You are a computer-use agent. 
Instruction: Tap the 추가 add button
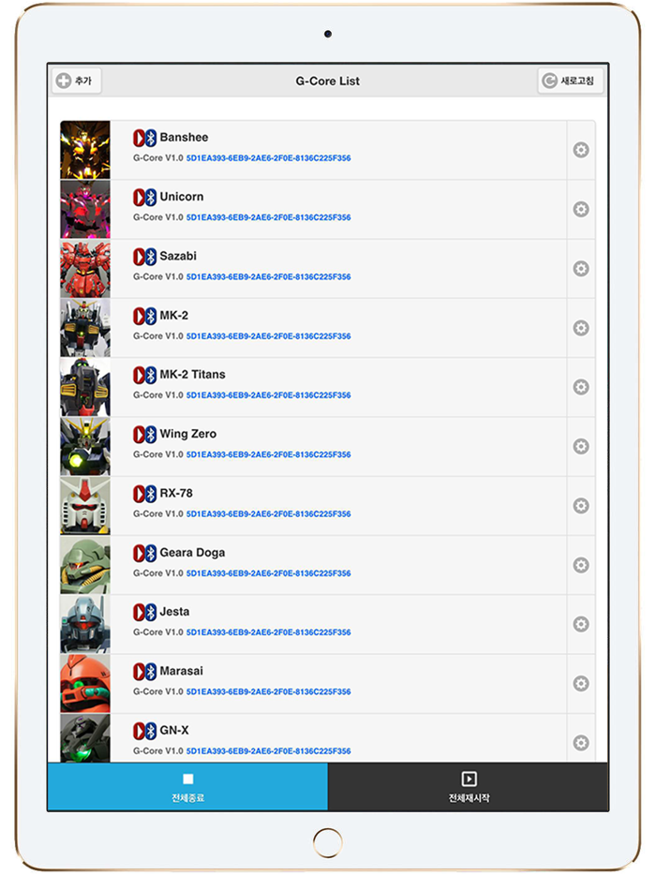[x=77, y=81]
